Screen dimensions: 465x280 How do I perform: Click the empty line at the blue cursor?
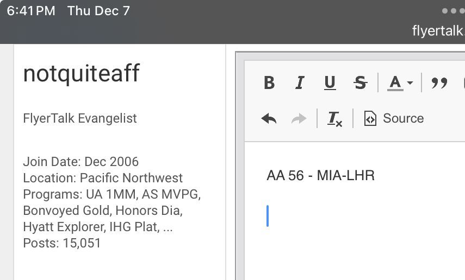(268, 216)
